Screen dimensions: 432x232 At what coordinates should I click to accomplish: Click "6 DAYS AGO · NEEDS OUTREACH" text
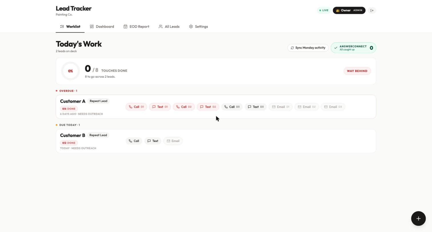[81, 114]
